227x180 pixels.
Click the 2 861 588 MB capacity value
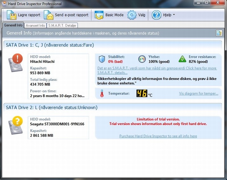tap(41, 135)
